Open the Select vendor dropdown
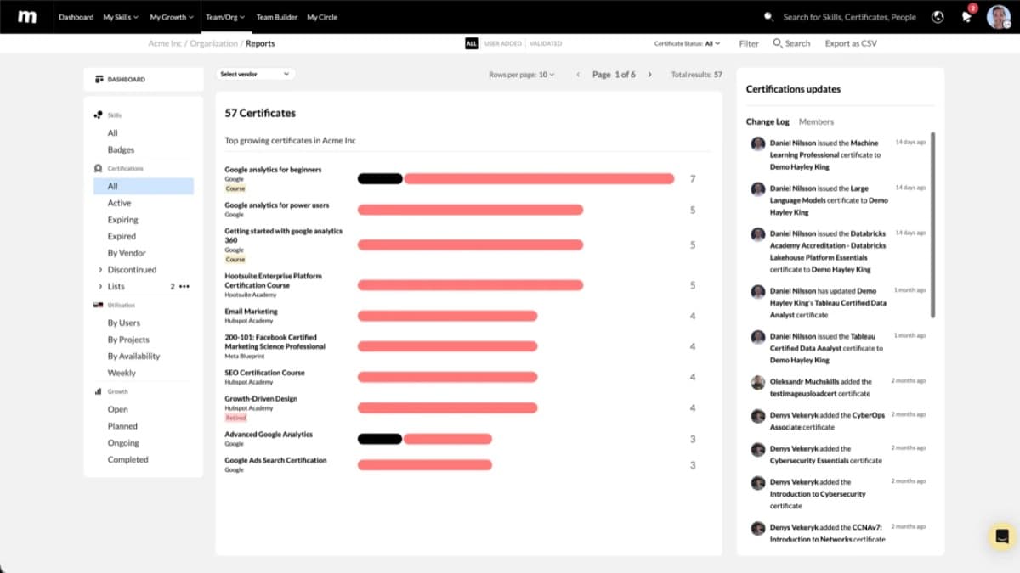This screenshot has width=1020, height=573. tap(255, 75)
